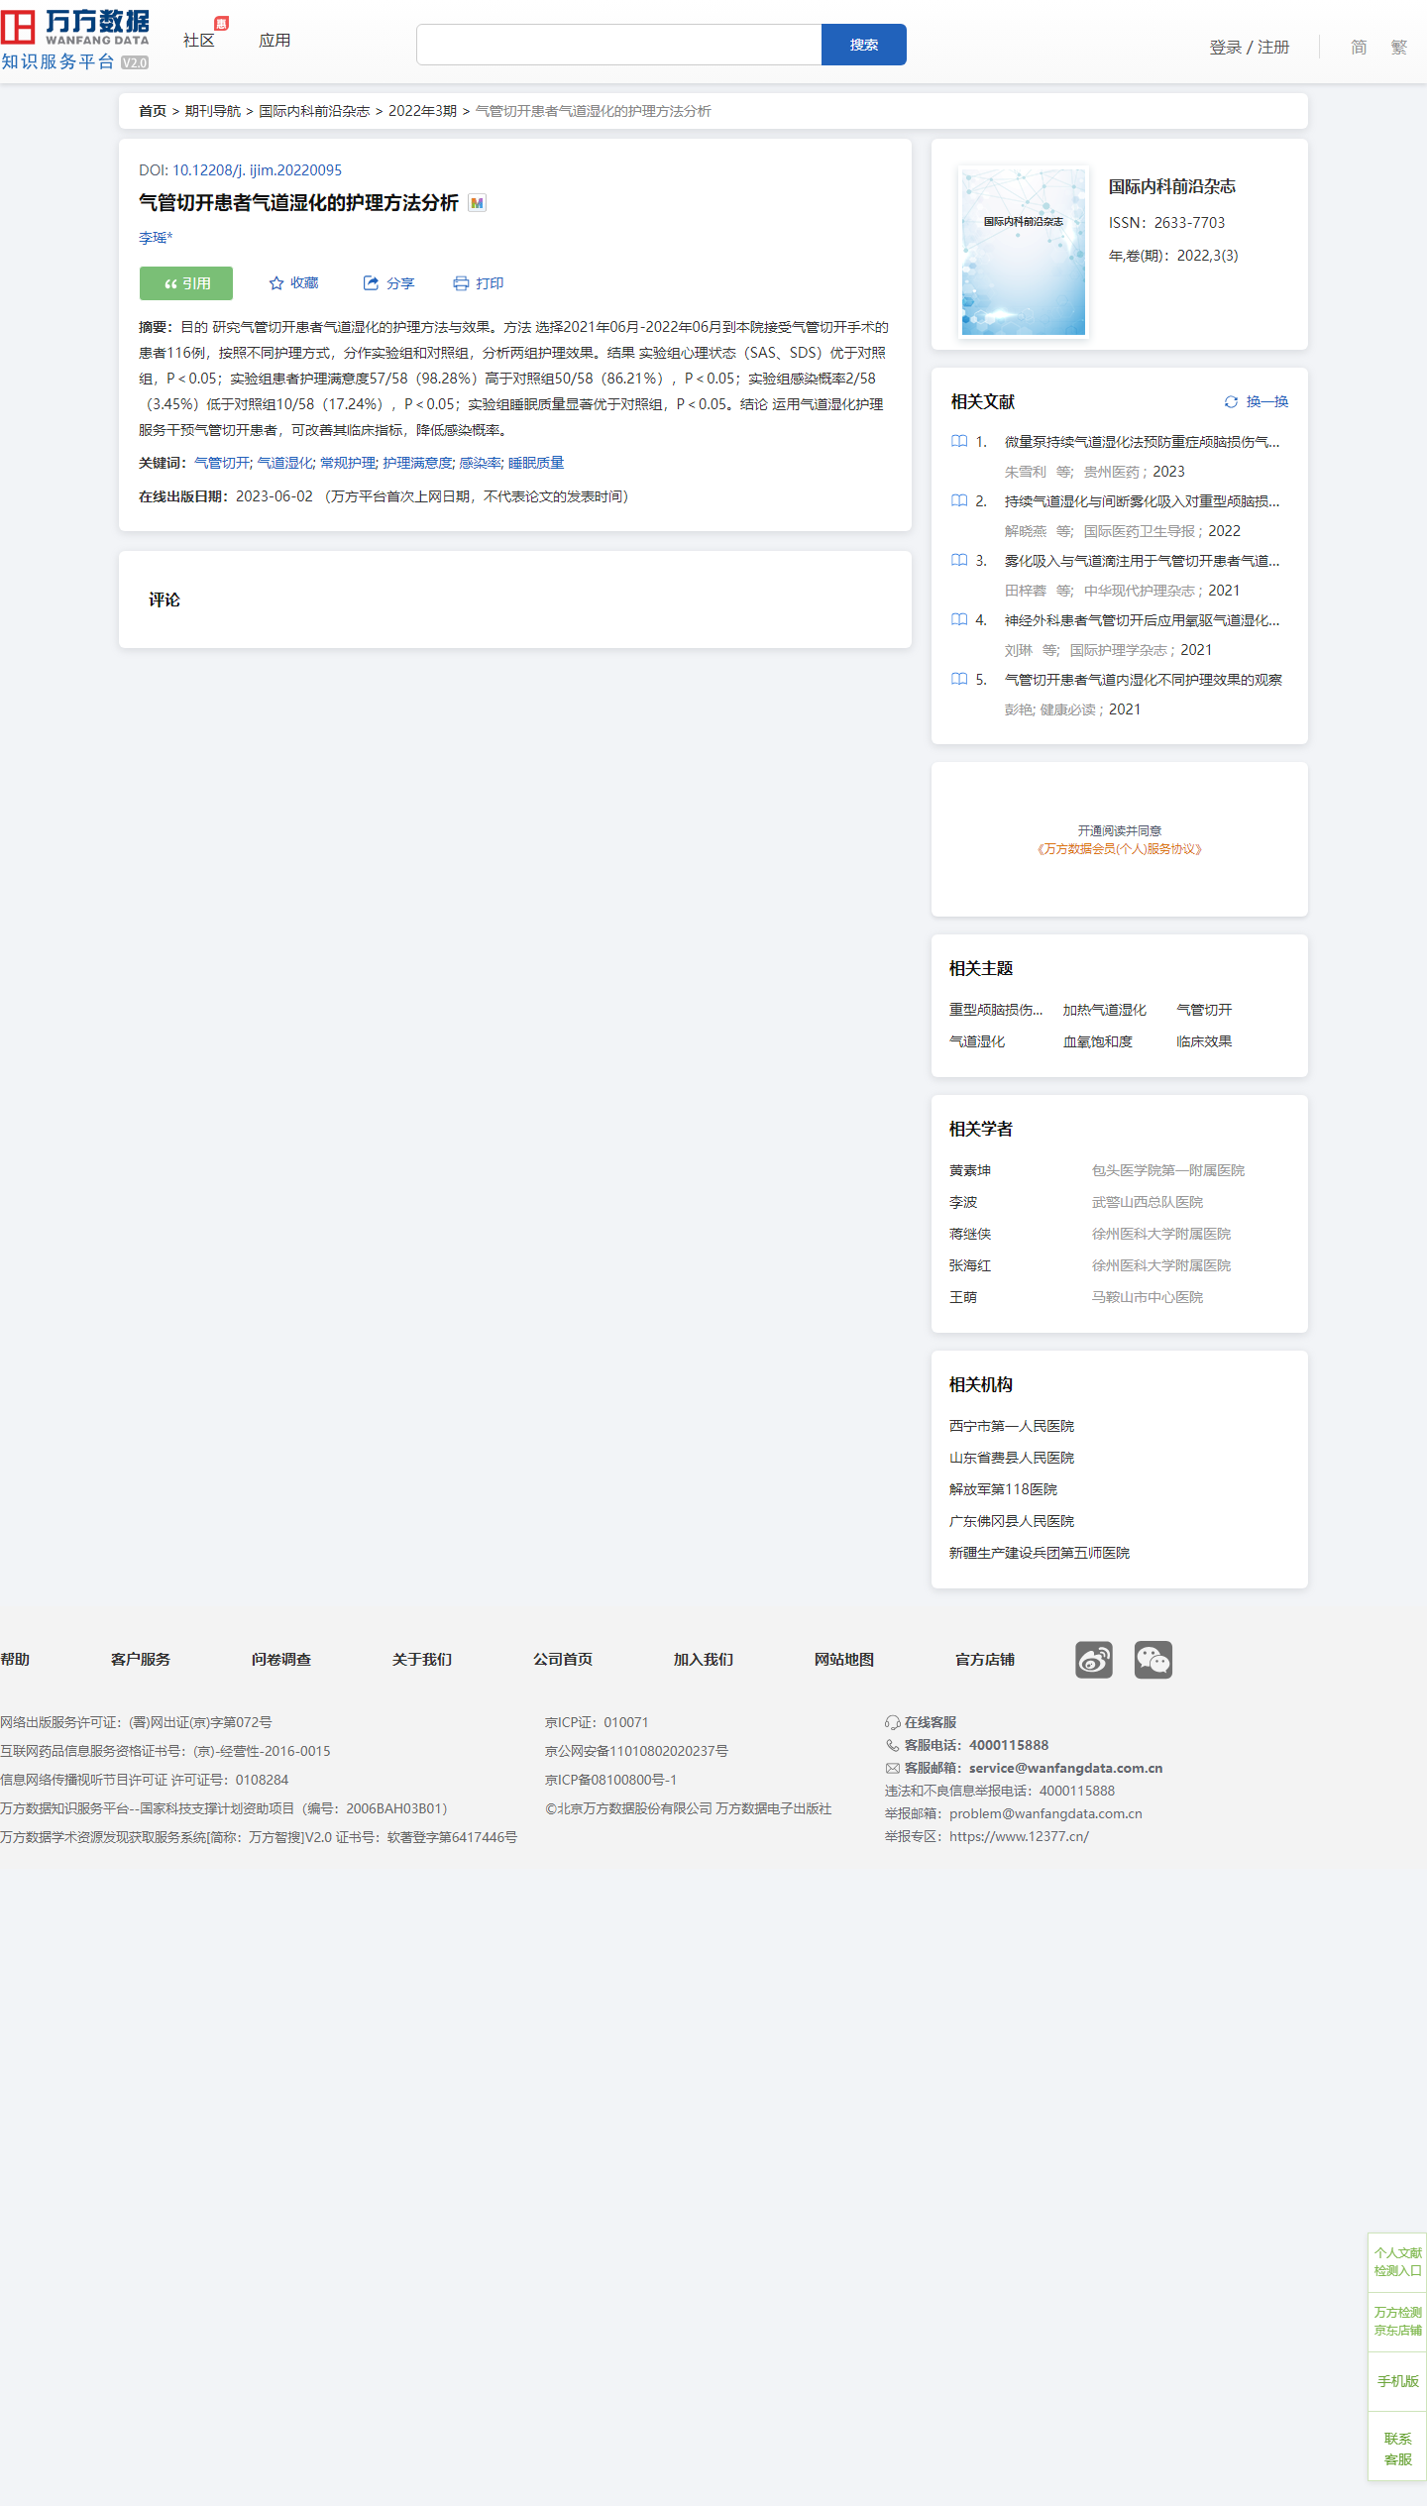Open related article 气道内湿化不同护理效果

(x=1144, y=679)
